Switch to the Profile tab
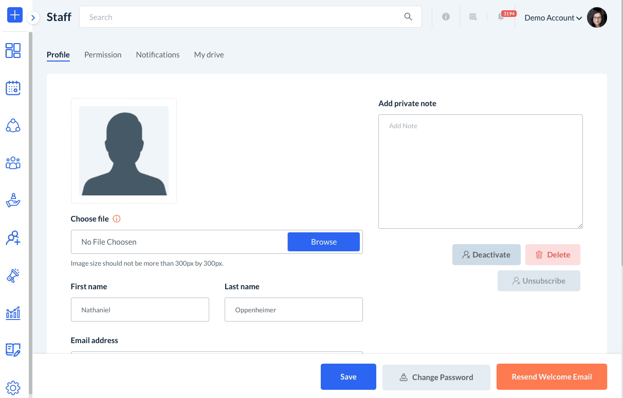The height and width of the screenshot is (398, 623). (58, 54)
